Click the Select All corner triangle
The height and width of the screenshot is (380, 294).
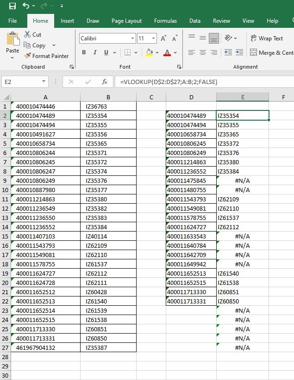[x=6, y=97]
